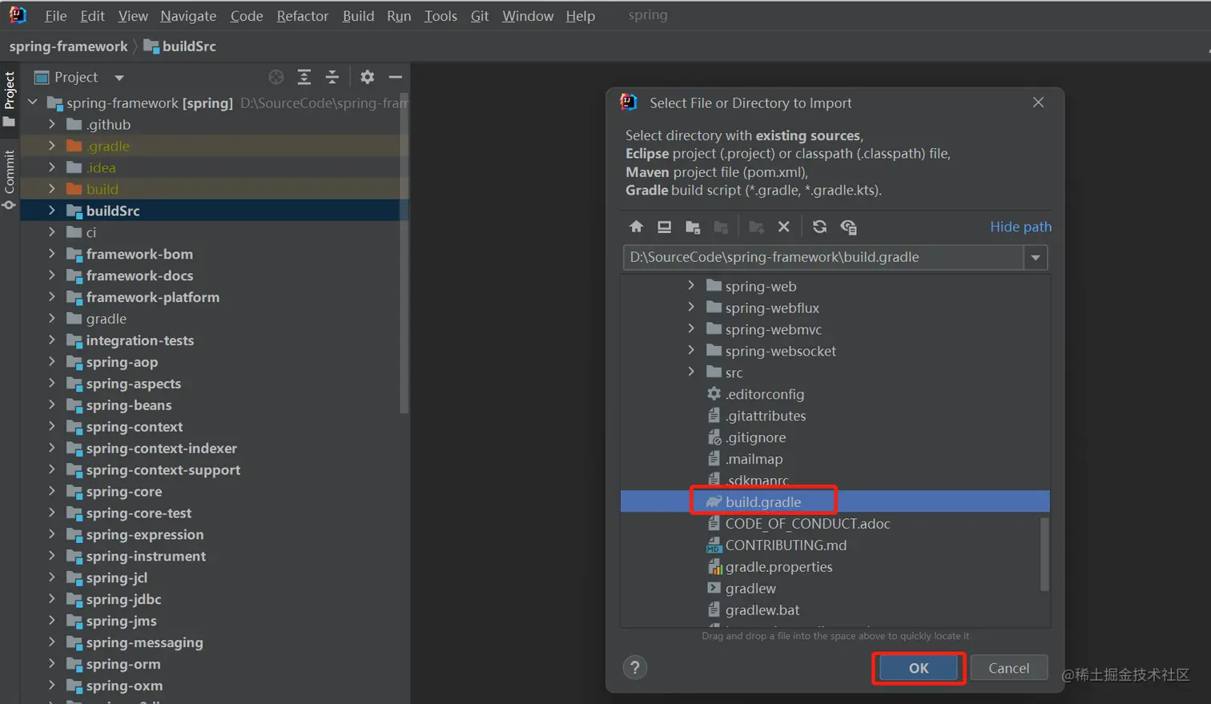Select integration-tests module
Image resolution: width=1211 pixels, height=704 pixels.
pyautogui.click(x=140, y=340)
